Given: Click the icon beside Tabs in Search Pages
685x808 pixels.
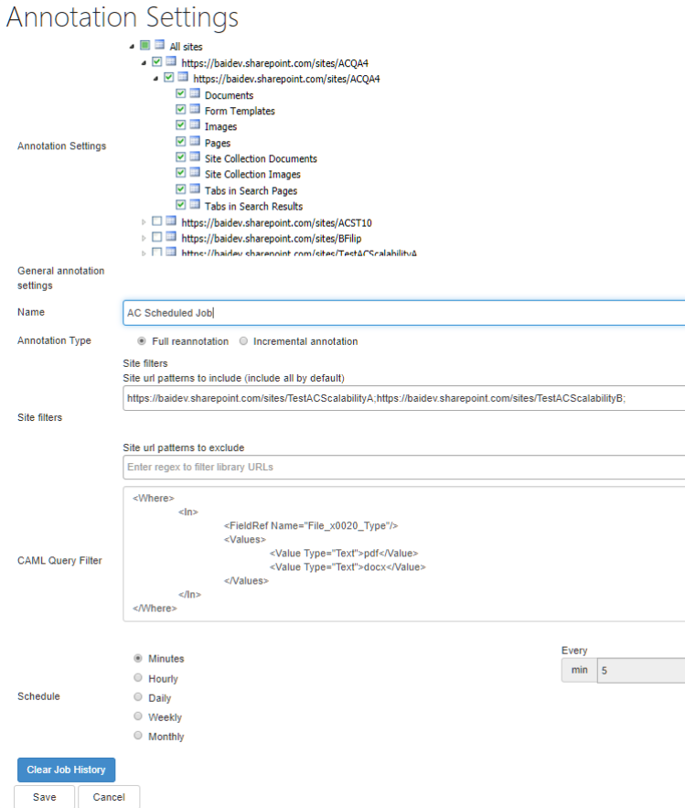Looking at the screenshot, I should pos(194,189).
